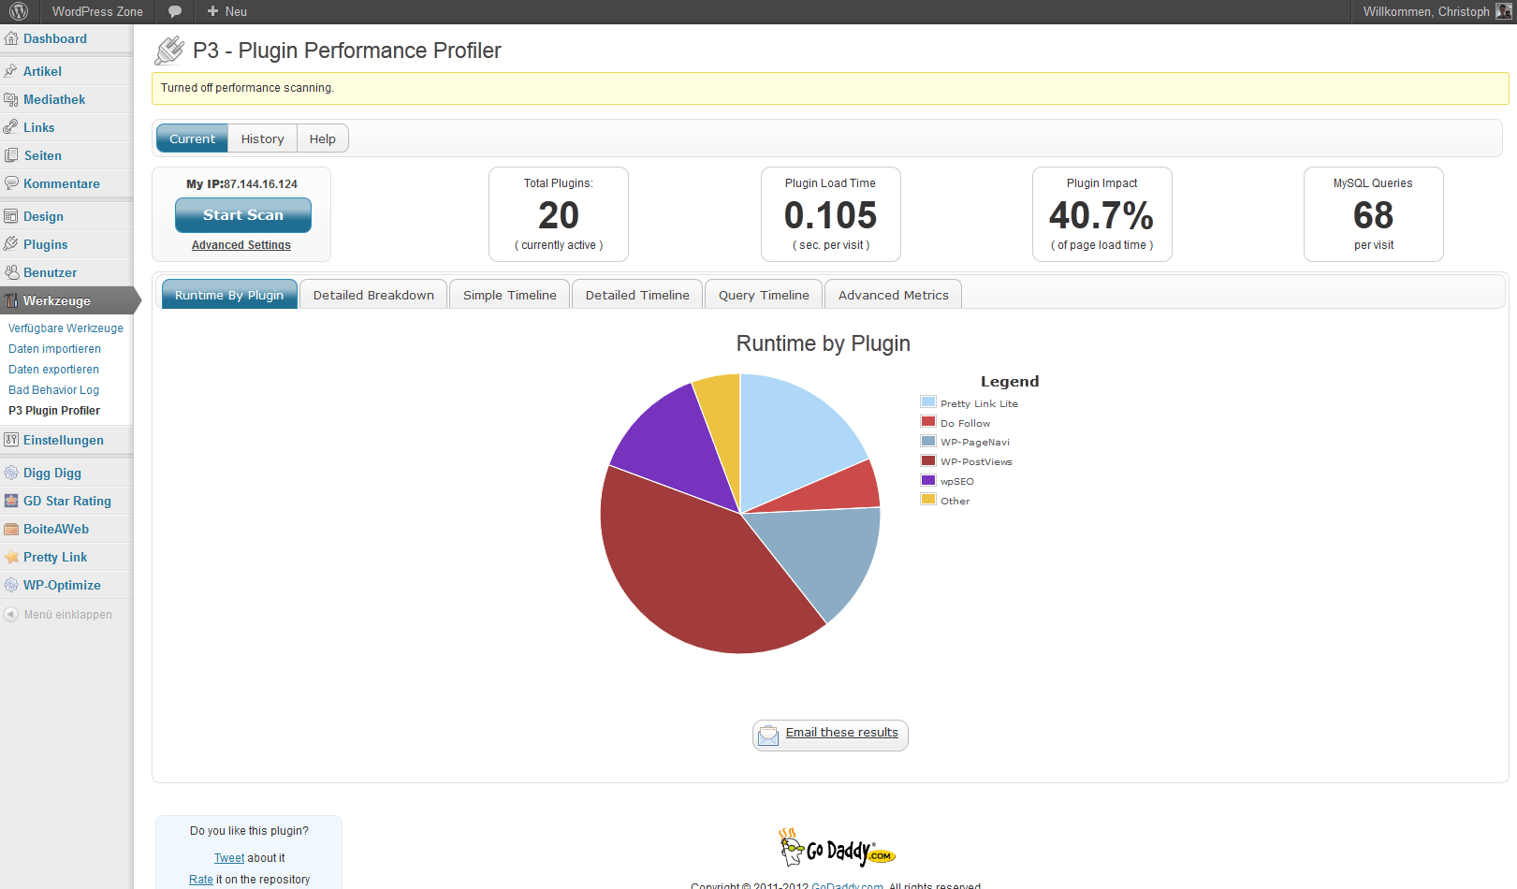Show the Query Timeline tab
1517x889 pixels.
coord(764,295)
